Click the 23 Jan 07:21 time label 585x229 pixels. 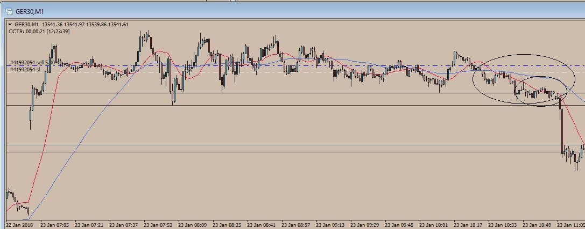coord(89,225)
